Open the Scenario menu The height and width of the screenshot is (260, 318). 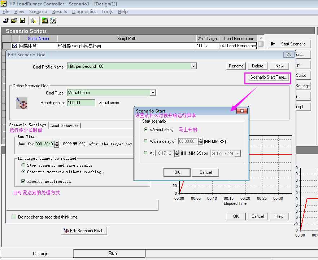38,12
